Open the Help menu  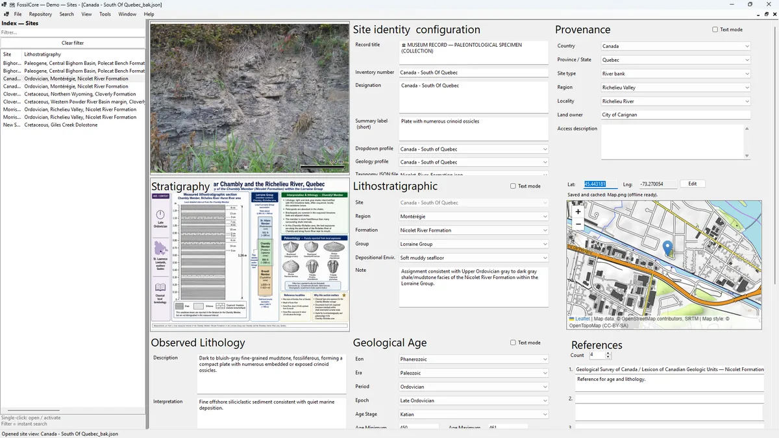[149, 14]
